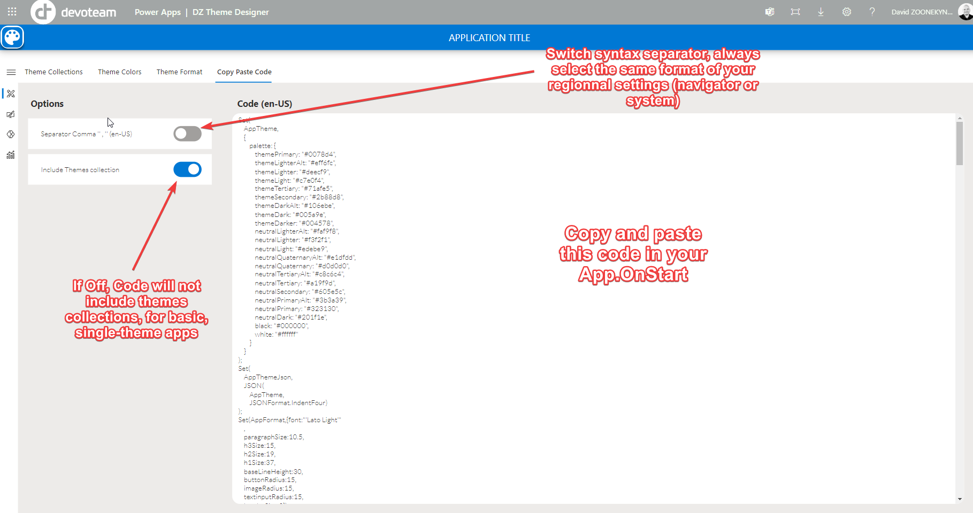The image size is (973, 513).
Task: Open the settings gear icon
Action: (846, 11)
